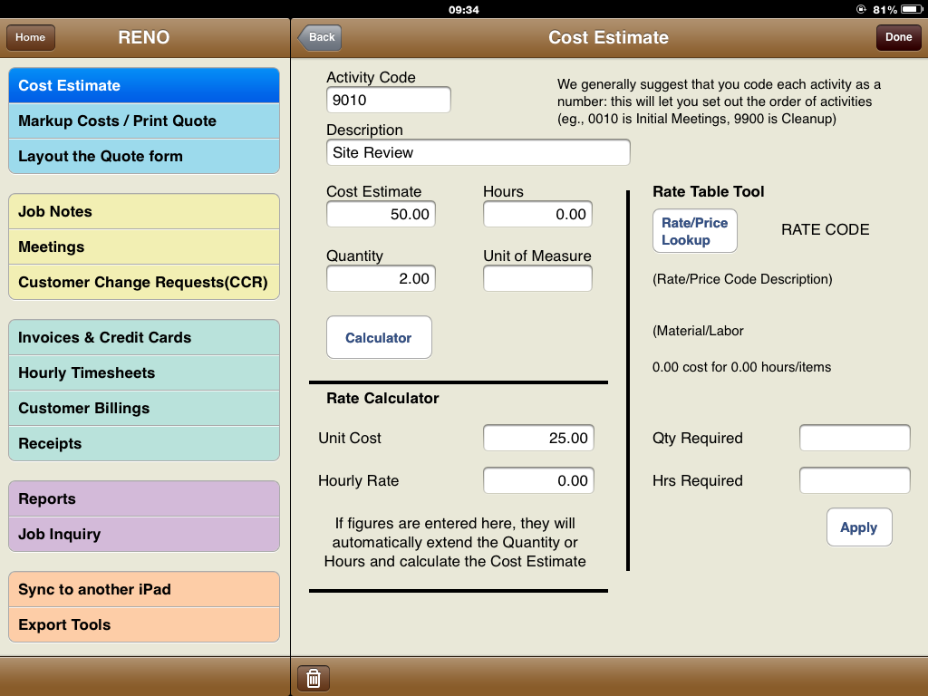The image size is (928, 696).
Task: Tap the battery status icon
Action: tap(911, 9)
